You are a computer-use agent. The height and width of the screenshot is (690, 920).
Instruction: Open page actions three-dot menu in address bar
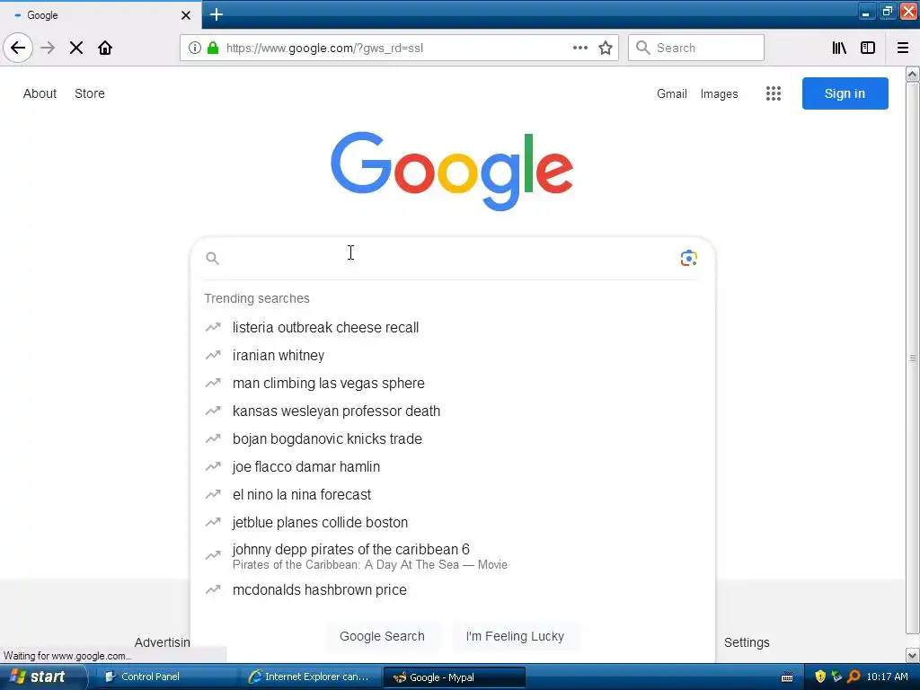[579, 48]
